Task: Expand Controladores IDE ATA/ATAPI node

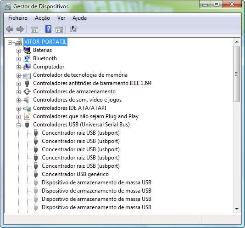Action: point(18,108)
